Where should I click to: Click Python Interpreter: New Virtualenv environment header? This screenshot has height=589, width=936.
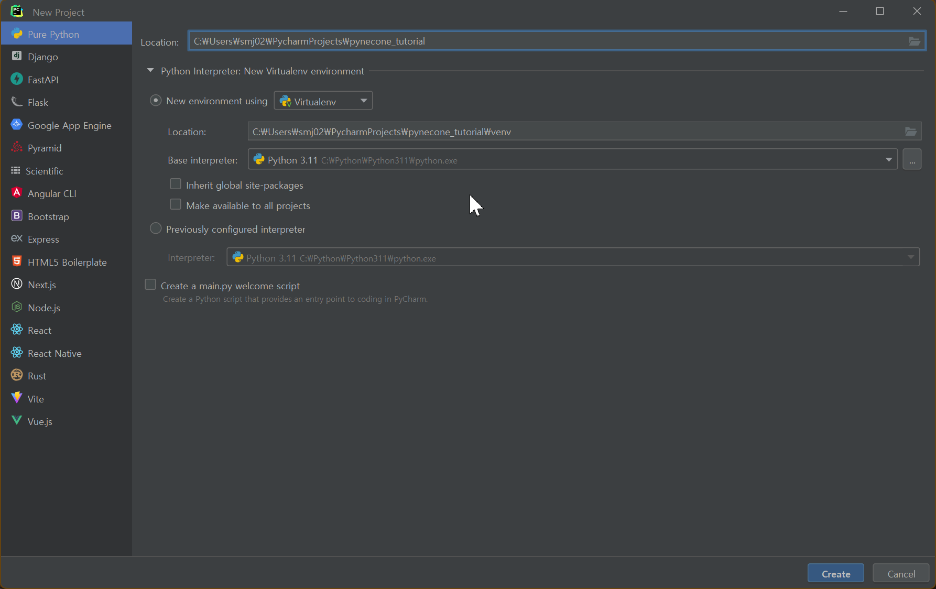(x=263, y=71)
